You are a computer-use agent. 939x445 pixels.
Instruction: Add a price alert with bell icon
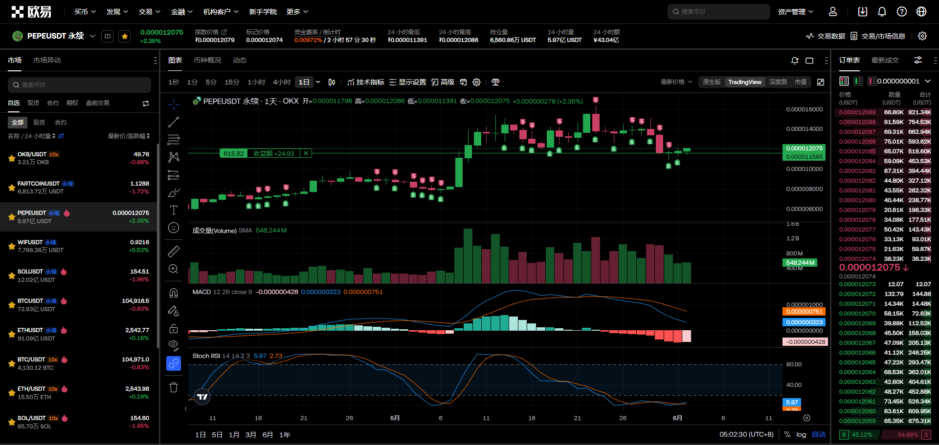(795, 61)
